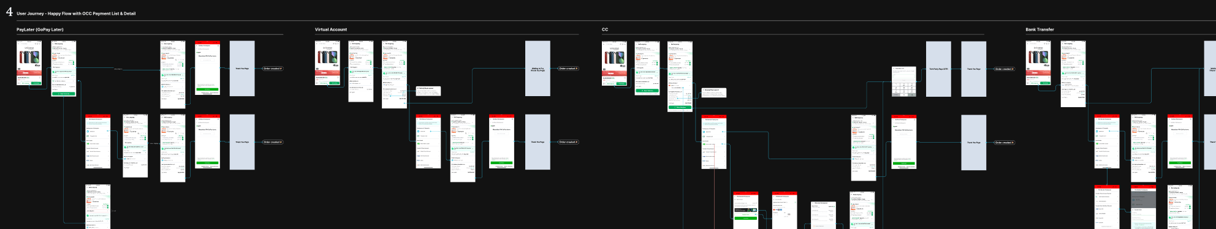Select the Bank Transfer section heading

[x=1040, y=29]
